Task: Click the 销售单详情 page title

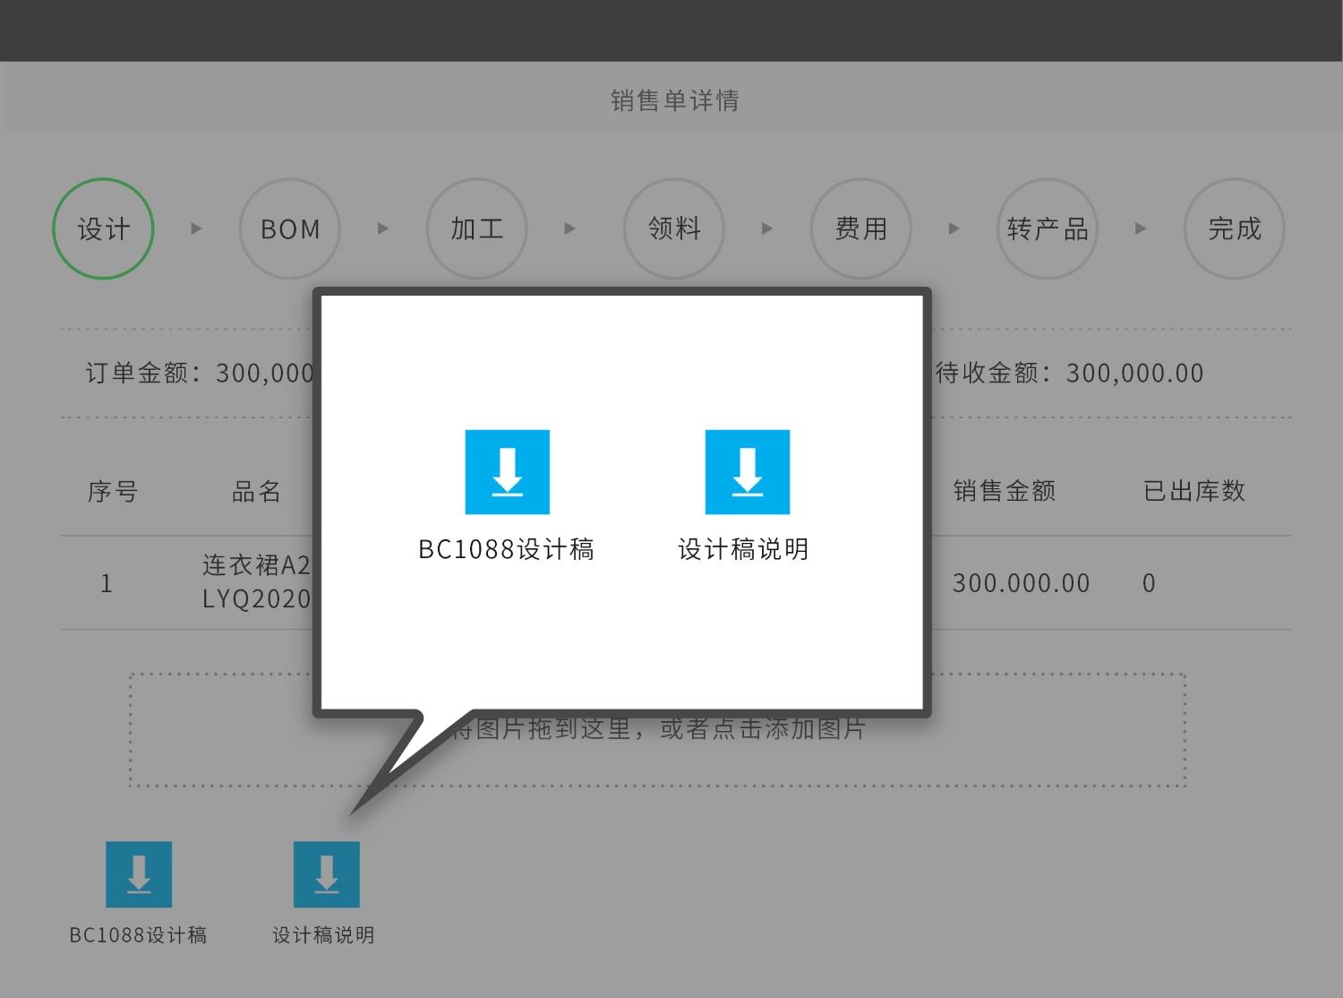Action: (x=675, y=100)
